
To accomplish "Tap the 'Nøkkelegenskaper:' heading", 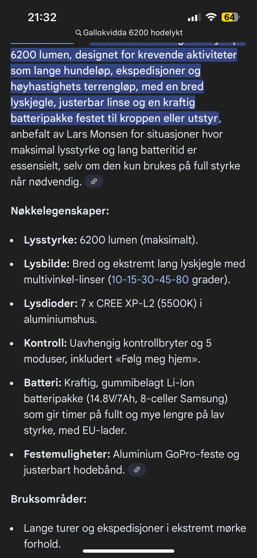I will pos(60,211).
